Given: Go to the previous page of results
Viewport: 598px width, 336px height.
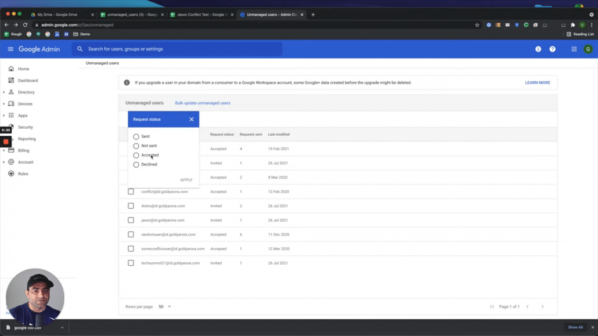Looking at the screenshot, I should click(x=527, y=306).
